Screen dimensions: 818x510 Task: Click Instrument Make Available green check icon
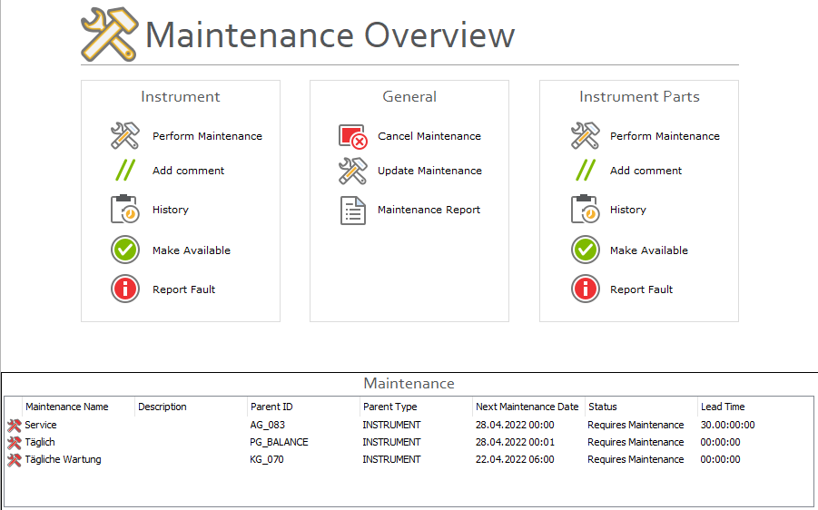point(125,250)
